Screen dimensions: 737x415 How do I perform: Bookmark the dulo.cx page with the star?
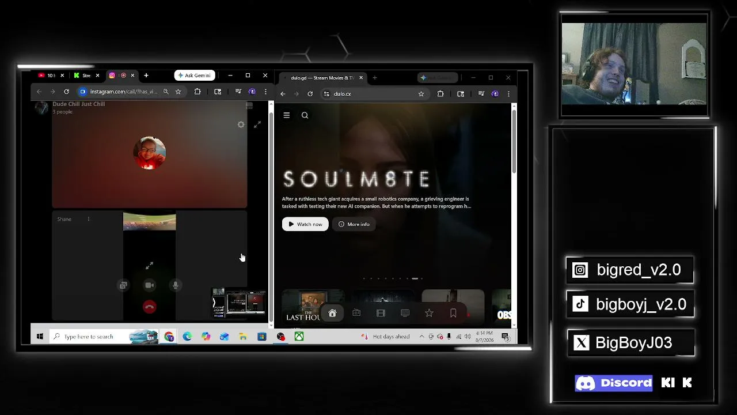(x=421, y=94)
